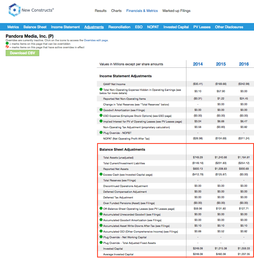This screenshot has width=254, height=258.
Task: Click Total Current/Investment Liabilities label
Action: tap(124, 163)
